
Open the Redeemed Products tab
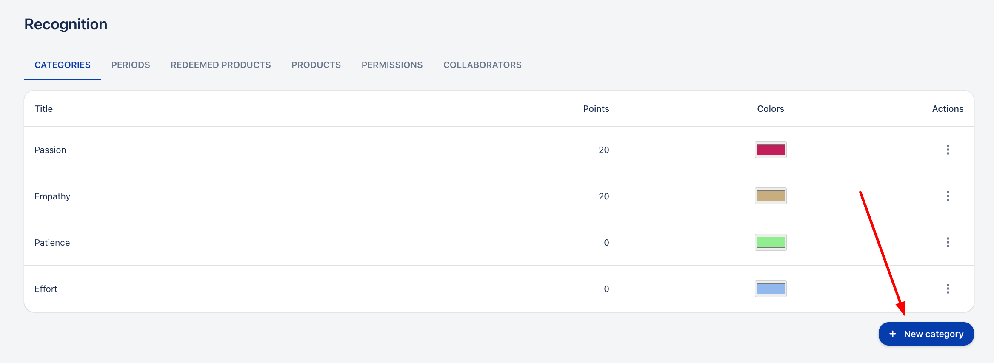point(220,65)
